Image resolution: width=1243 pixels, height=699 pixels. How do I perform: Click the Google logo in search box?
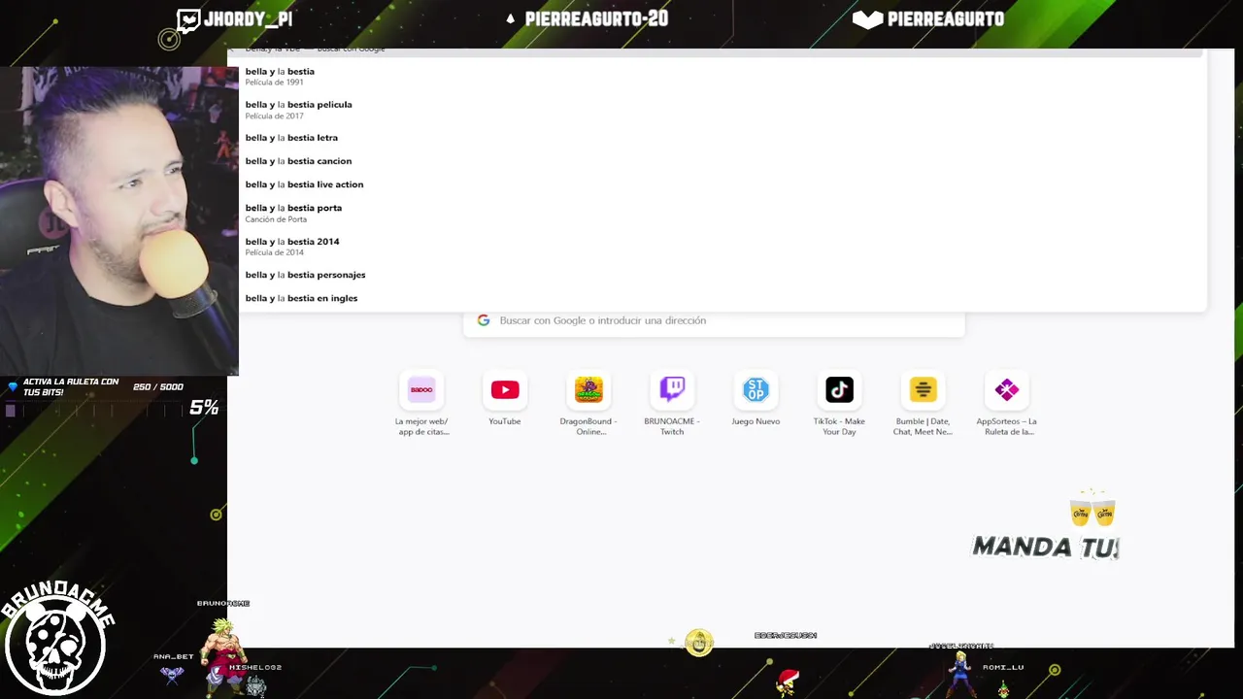point(484,320)
